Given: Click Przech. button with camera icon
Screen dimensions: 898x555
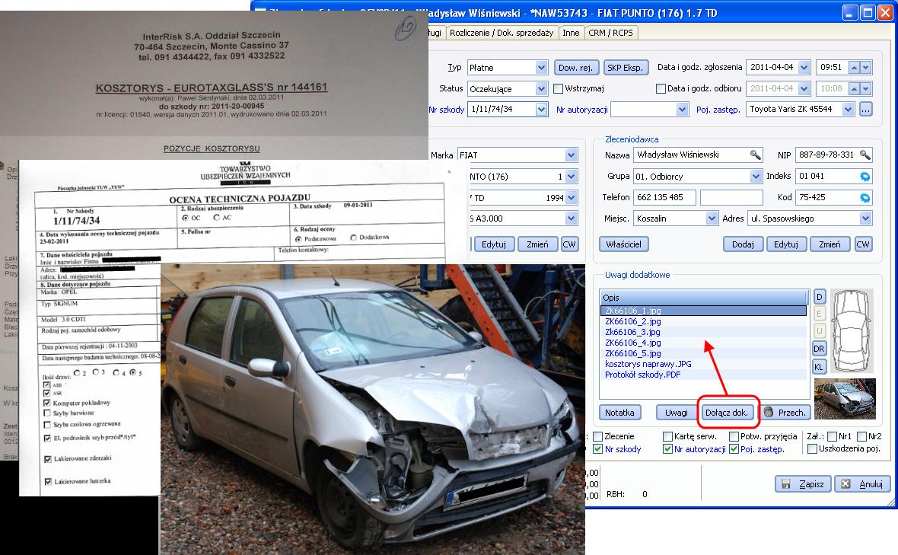Looking at the screenshot, I should pyautogui.click(x=785, y=412).
